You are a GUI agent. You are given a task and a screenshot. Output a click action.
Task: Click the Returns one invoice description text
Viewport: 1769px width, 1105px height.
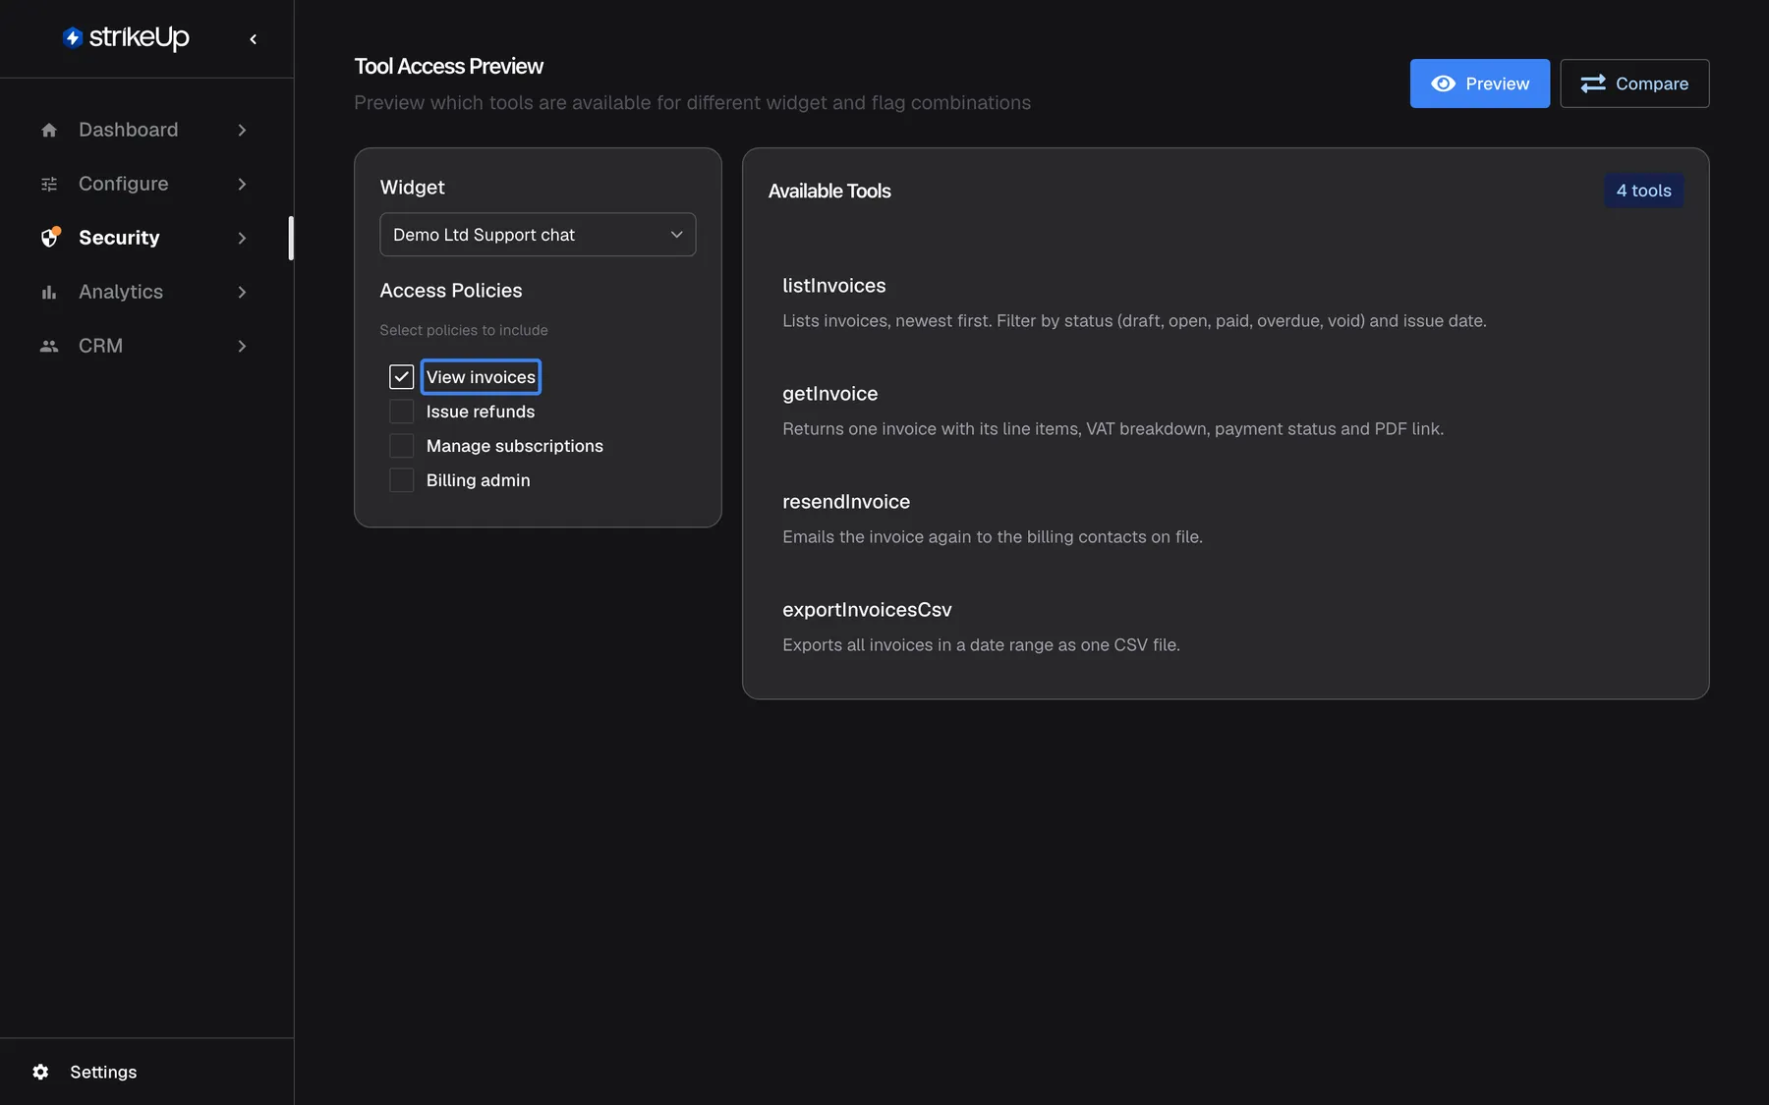(x=1113, y=429)
